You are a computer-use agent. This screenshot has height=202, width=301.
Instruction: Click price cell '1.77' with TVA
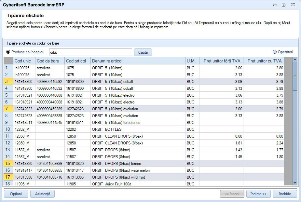[264, 150]
